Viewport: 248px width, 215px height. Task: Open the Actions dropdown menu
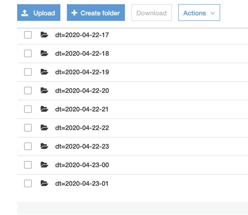(x=199, y=13)
